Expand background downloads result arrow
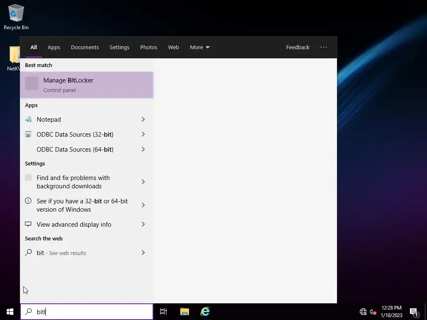Image resolution: width=427 pixels, height=320 pixels. [x=143, y=182]
